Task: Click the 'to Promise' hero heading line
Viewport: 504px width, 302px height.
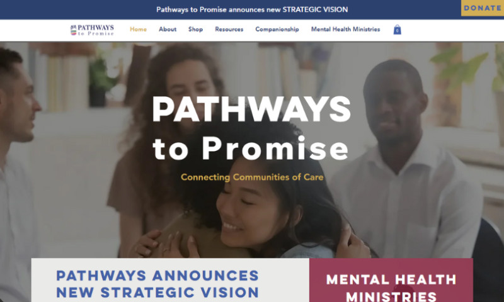Action: point(251,148)
